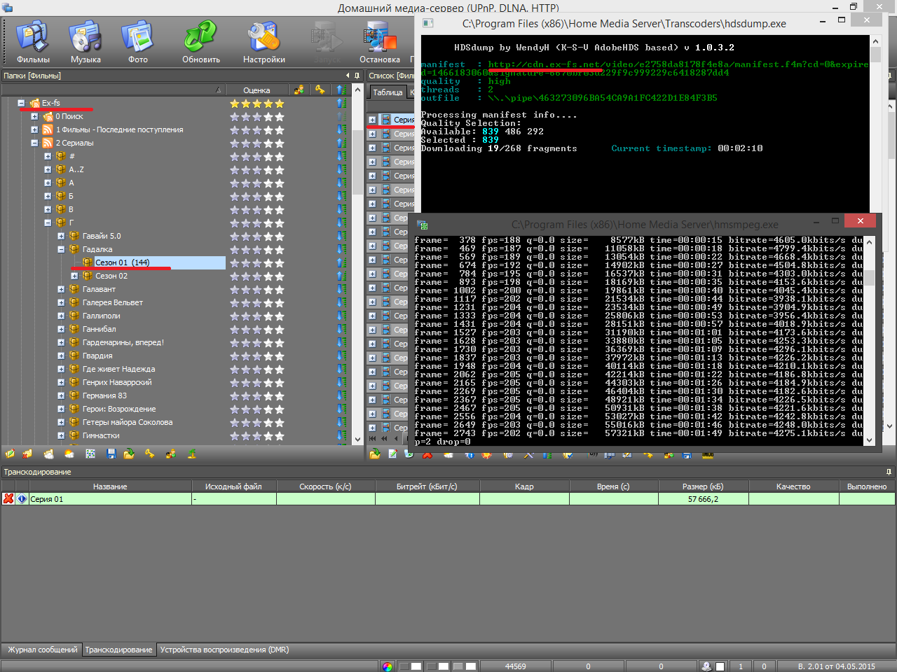Viewport: 897px width, 672px height.
Task: Open the Фото (Photo) section
Action: [x=138, y=42]
